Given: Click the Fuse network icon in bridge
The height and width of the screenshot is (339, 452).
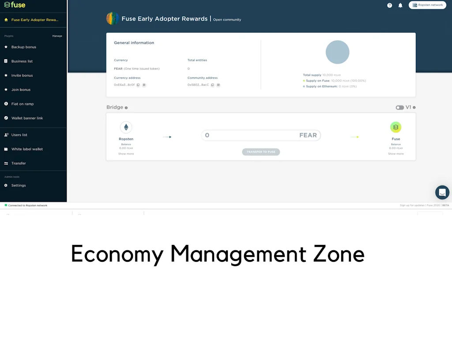Looking at the screenshot, I should pos(396,127).
